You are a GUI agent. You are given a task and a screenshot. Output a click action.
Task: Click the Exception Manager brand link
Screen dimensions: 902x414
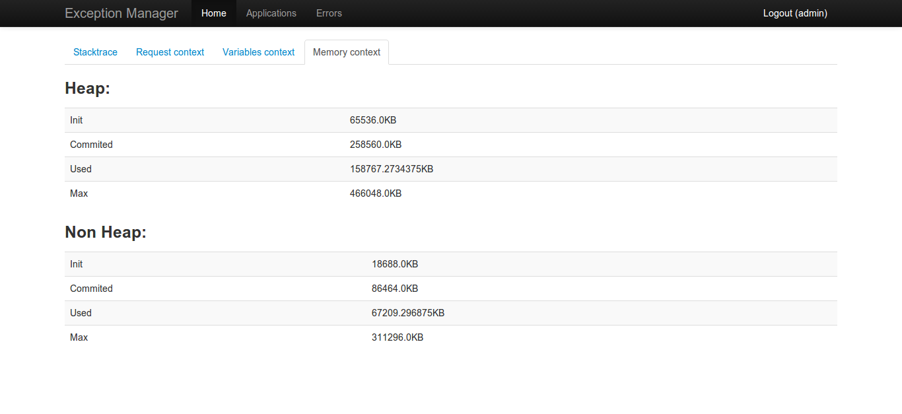[121, 13]
